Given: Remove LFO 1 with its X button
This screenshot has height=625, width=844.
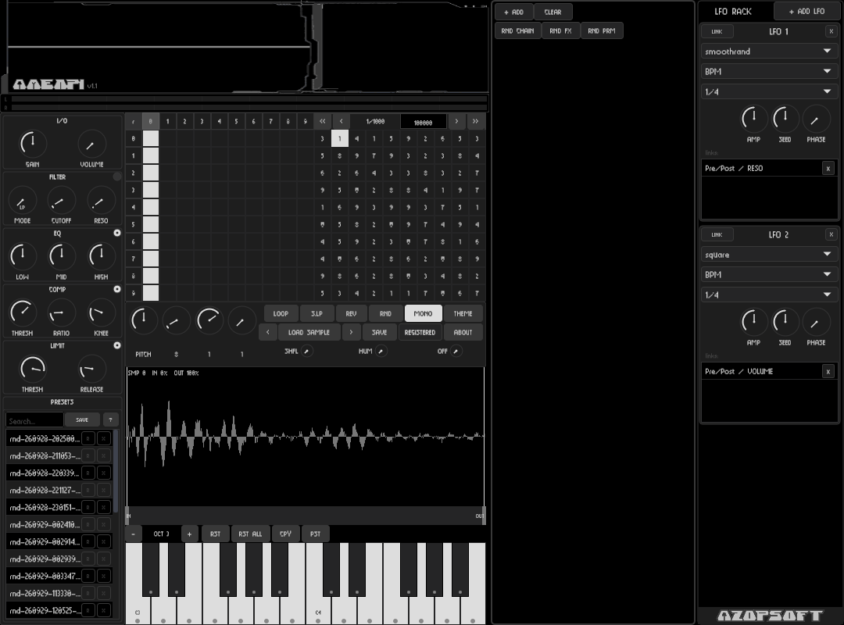Looking at the screenshot, I should (831, 31).
